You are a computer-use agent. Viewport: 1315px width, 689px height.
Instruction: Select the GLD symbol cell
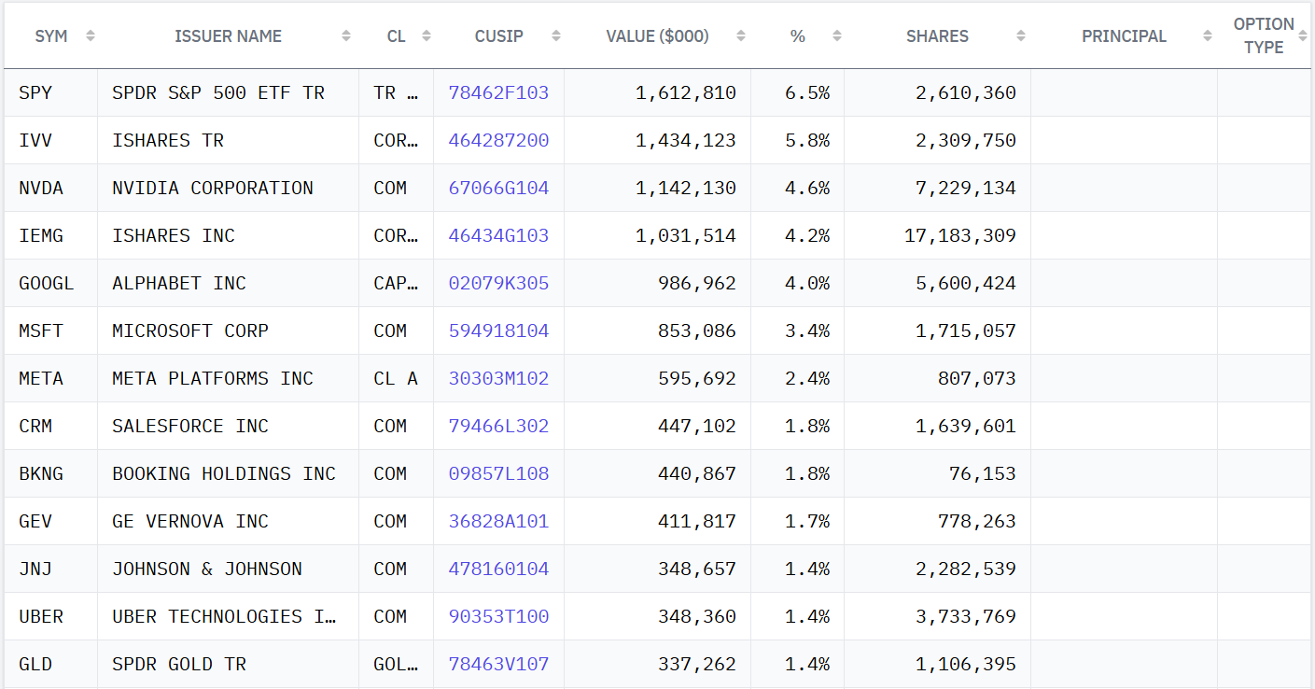click(x=51, y=664)
